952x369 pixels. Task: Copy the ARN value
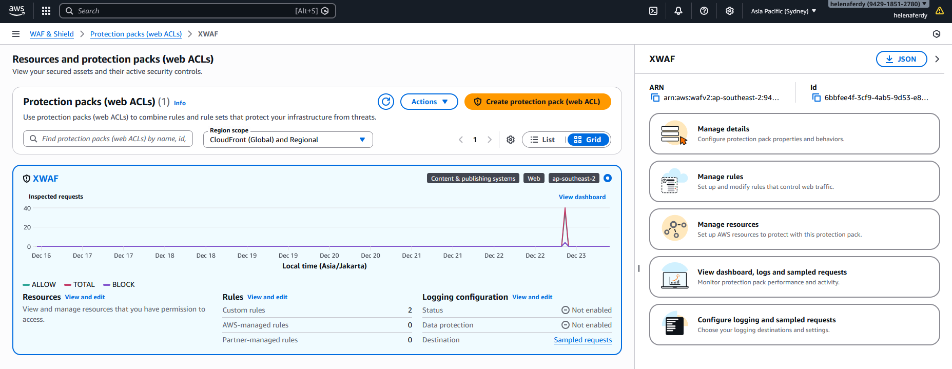pos(655,98)
